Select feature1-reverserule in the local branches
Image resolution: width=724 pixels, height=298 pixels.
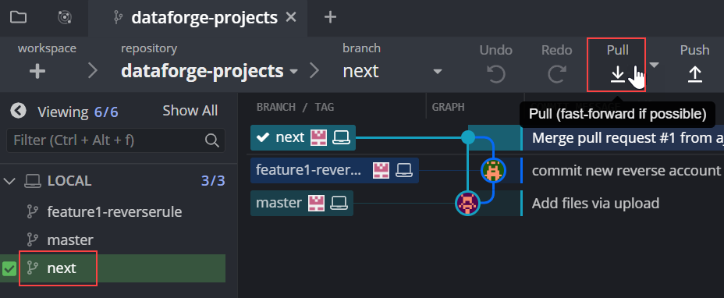(x=115, y=212)
